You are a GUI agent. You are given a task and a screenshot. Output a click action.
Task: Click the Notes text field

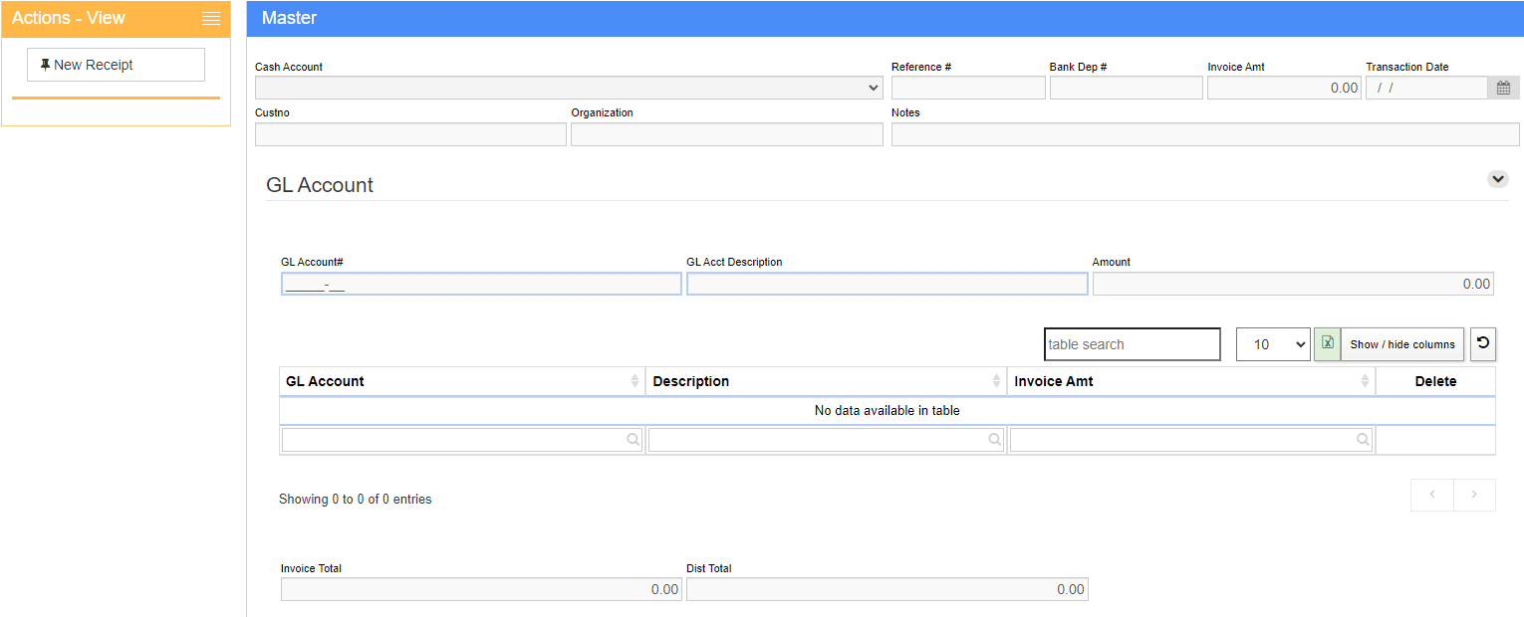[1205, 134]
